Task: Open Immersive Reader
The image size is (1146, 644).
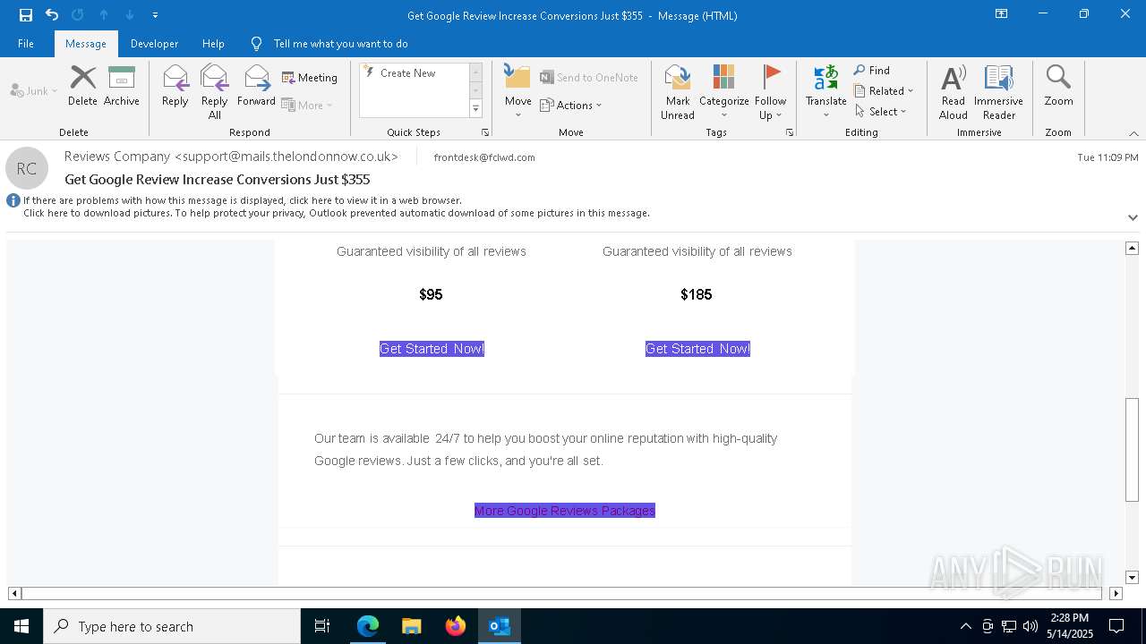Action: (x=999, y=92)
